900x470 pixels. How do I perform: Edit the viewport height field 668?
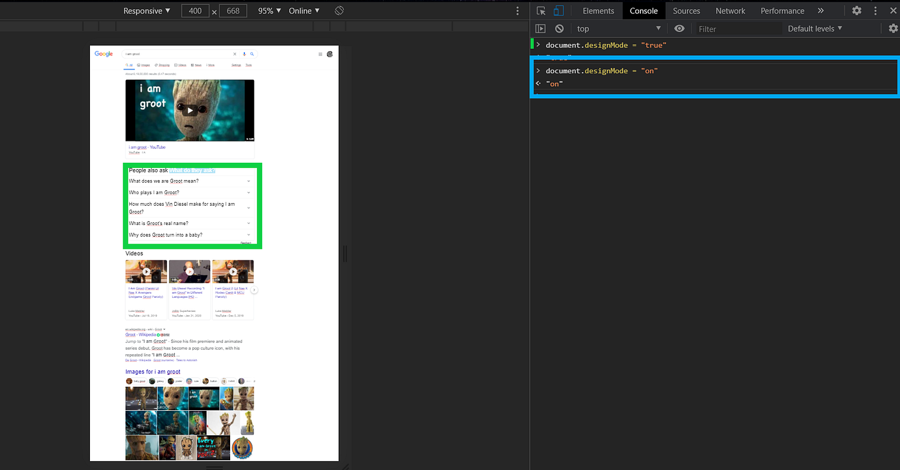click(x=233, y=11)
